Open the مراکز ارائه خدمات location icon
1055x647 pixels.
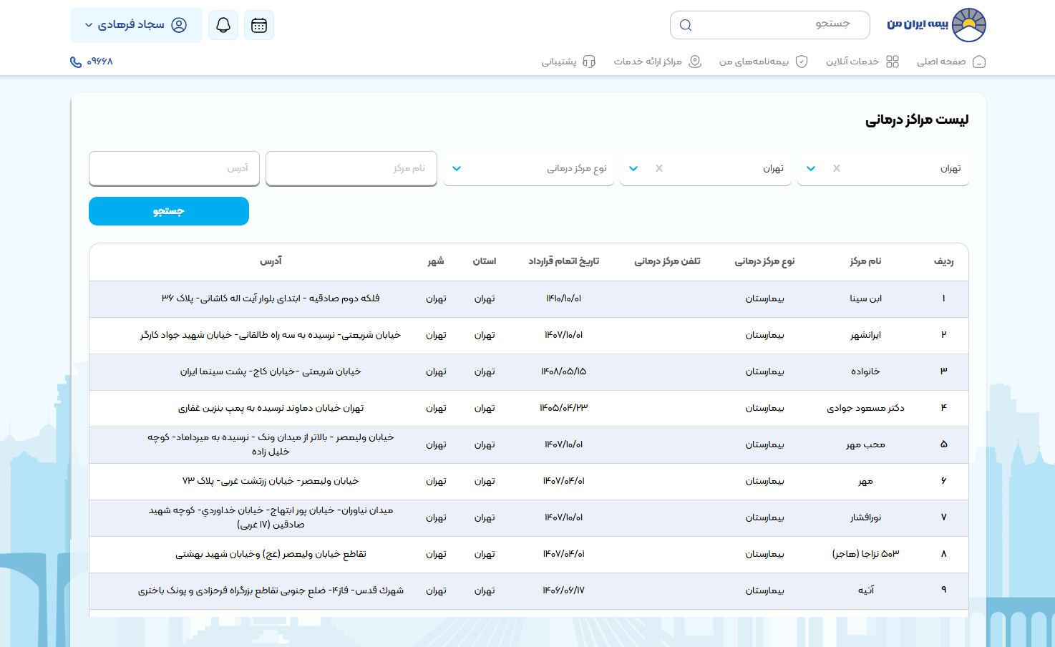coord(693,62)
